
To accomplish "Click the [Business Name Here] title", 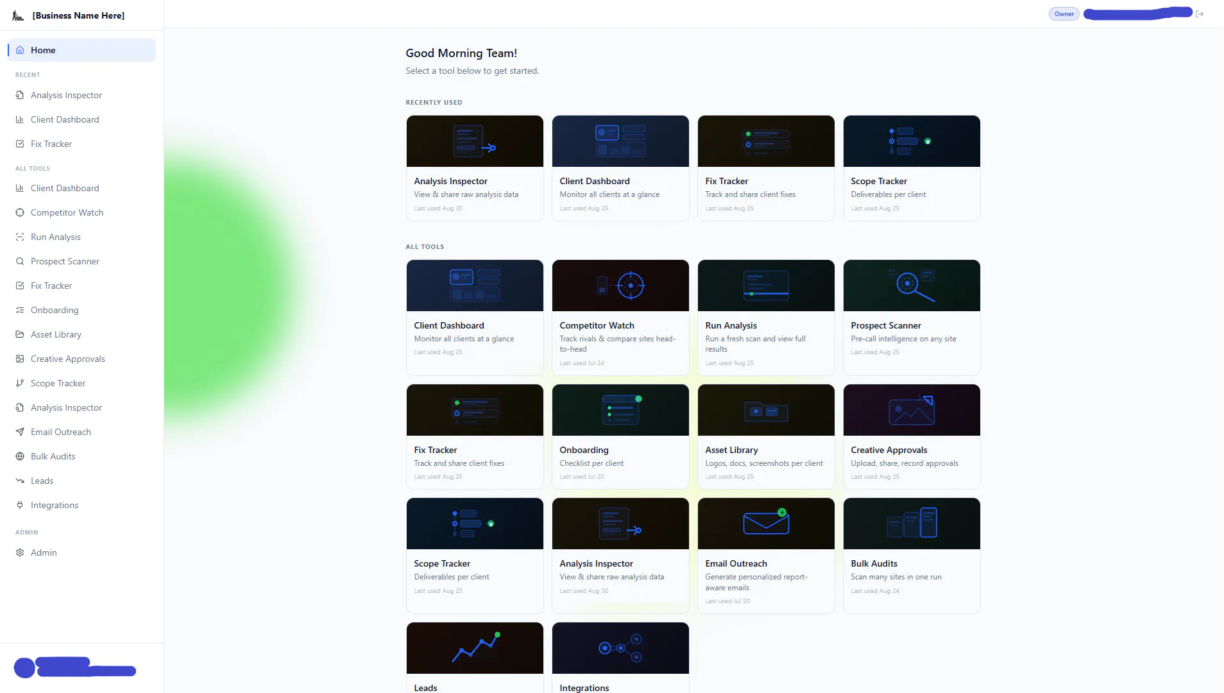I will coord(78,15).
